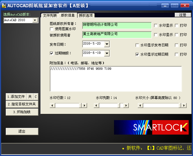
Task: Check 打印 for the 被授权使用者 row
Action: [177, 35]
